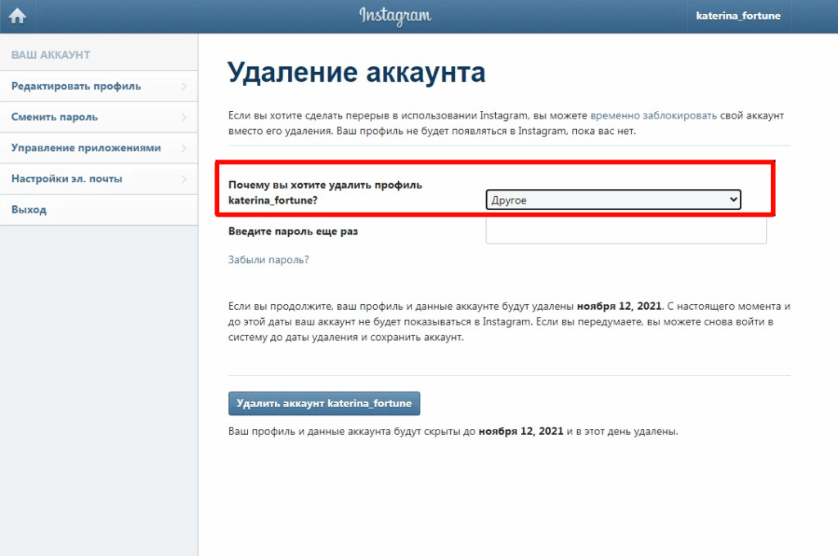The image size is (838, 556).
Task: Open the Забыли пароль? link
Action: pyautogui.click(x=268, y=260)
